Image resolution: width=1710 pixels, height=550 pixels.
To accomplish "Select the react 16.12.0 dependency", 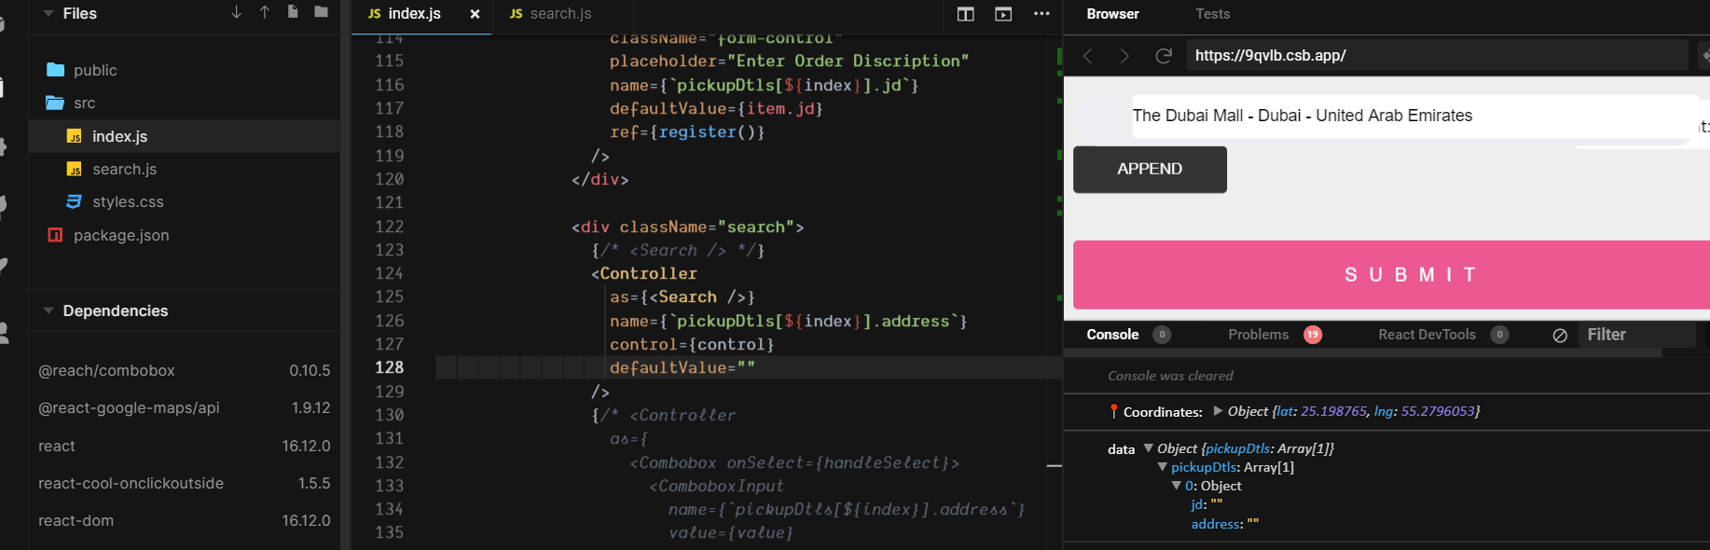I will click(x=184, y=446).
